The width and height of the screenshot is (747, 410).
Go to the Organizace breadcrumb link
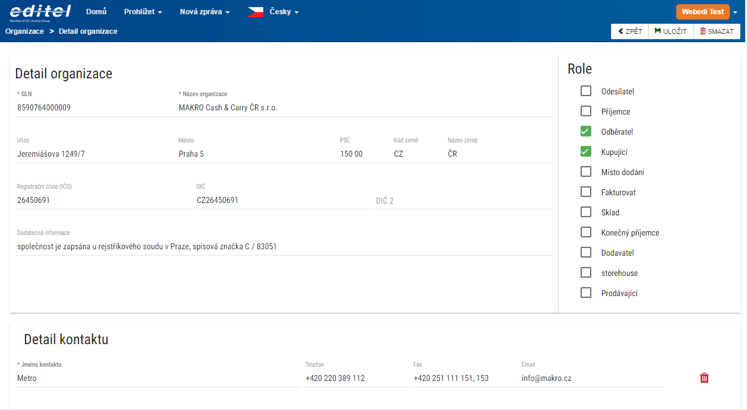[24, 31]
